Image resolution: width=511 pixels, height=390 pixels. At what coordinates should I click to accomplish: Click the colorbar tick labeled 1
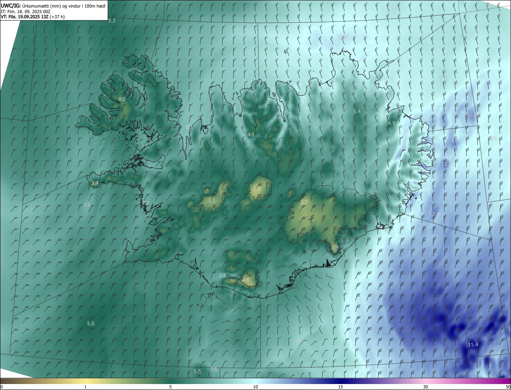(85, 387)
